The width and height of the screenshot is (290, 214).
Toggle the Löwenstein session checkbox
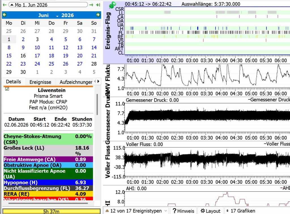[7, 89]
